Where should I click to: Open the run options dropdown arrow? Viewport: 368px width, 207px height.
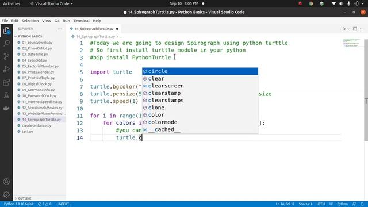coord(348,29)
